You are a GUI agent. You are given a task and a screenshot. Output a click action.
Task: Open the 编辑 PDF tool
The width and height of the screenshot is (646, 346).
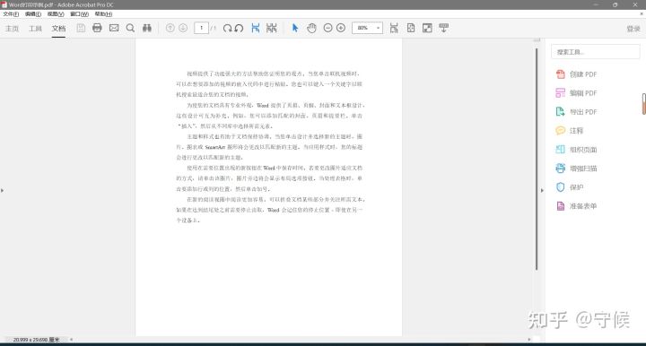[x=576, y=93]
